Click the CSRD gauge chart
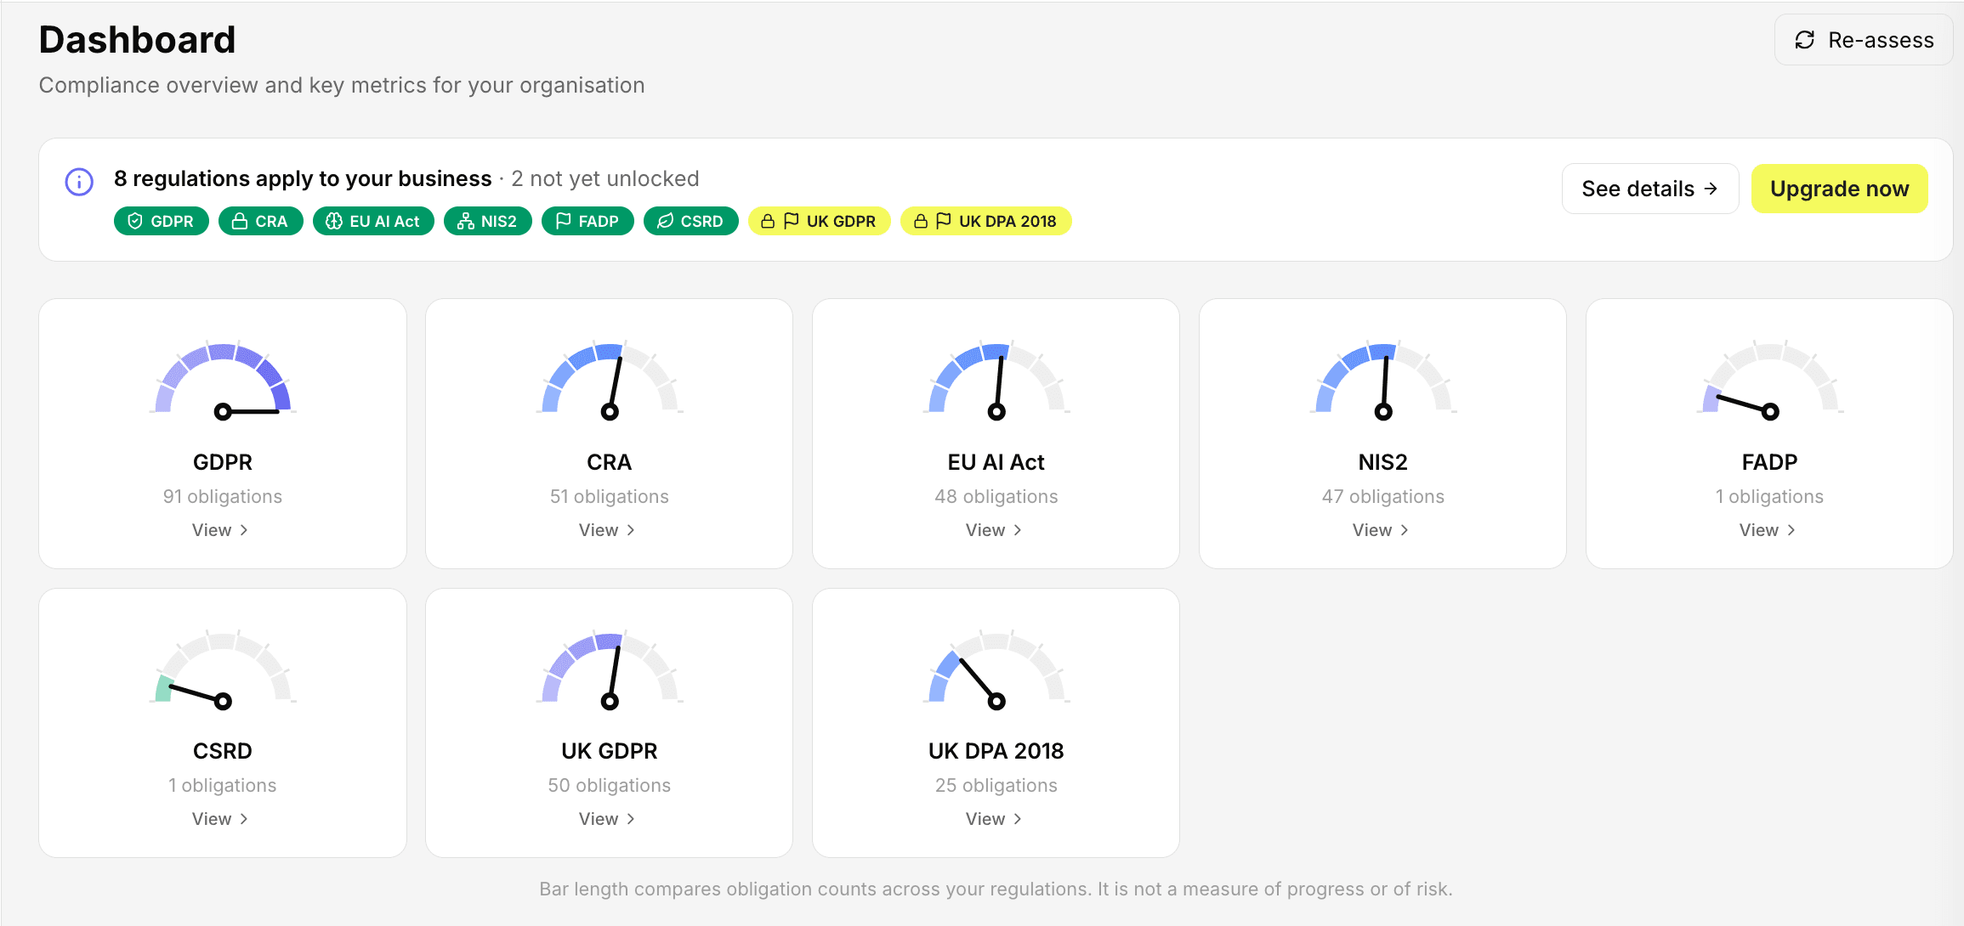 [223, 670]
